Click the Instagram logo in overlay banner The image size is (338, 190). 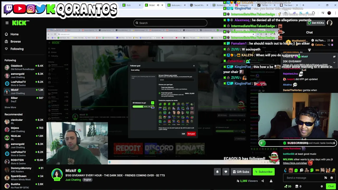pos(31,9)
